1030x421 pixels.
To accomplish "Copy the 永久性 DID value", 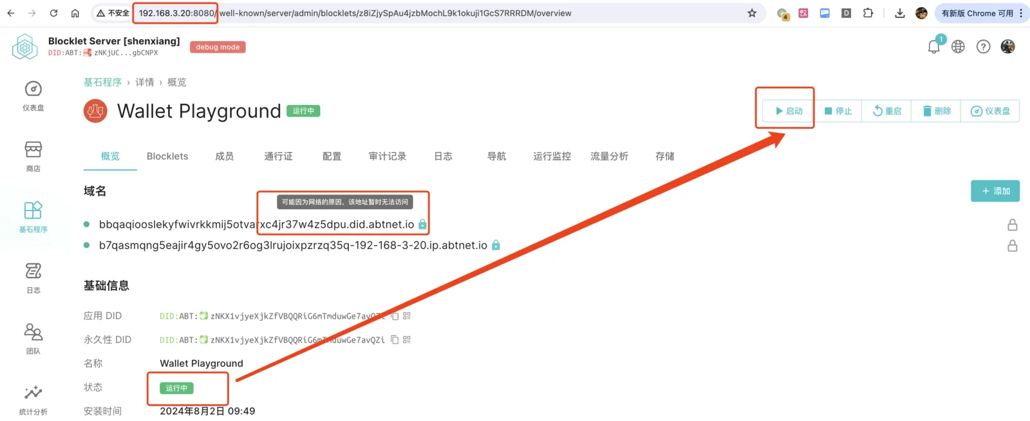I will (395, 340).
